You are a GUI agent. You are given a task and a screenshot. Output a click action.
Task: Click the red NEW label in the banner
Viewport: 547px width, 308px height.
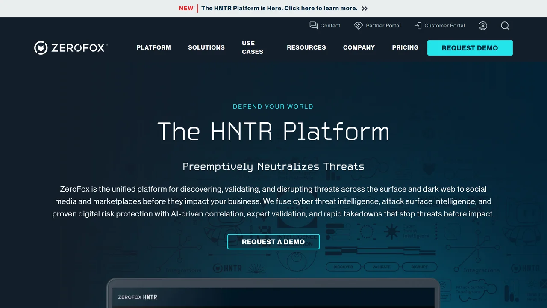[186, 8]
